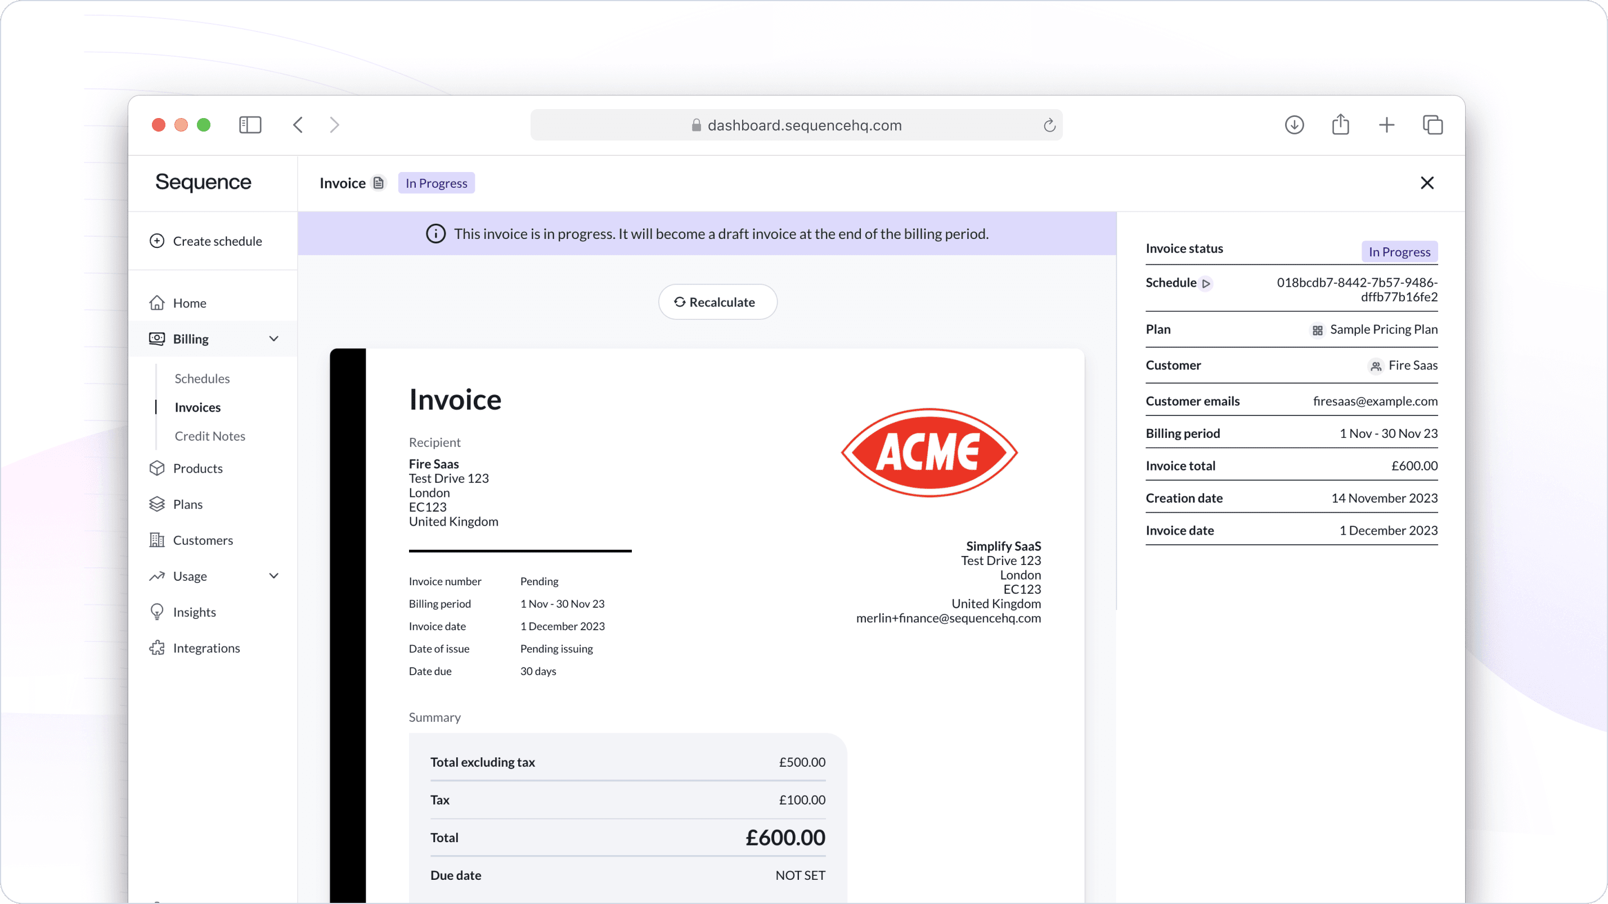1608x904 pixels.
Task: Collapse the Billing section chevron
Action: 273,339
